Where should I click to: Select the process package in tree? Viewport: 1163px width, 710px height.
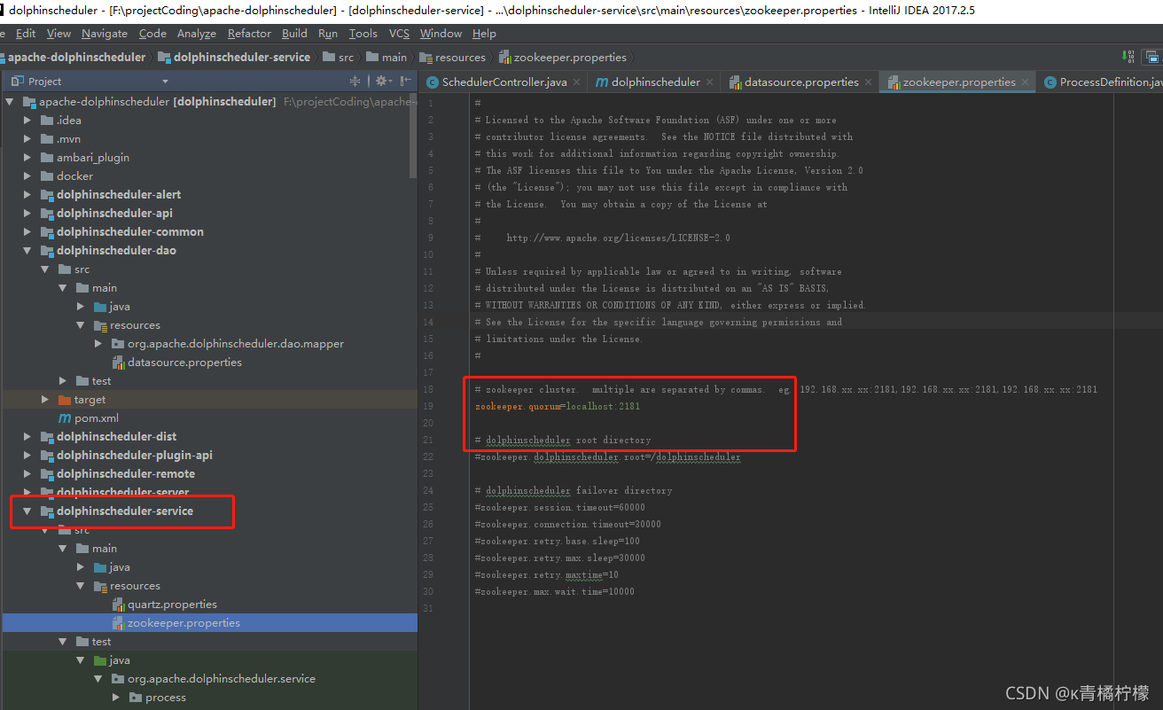click(x=166, y=697)
